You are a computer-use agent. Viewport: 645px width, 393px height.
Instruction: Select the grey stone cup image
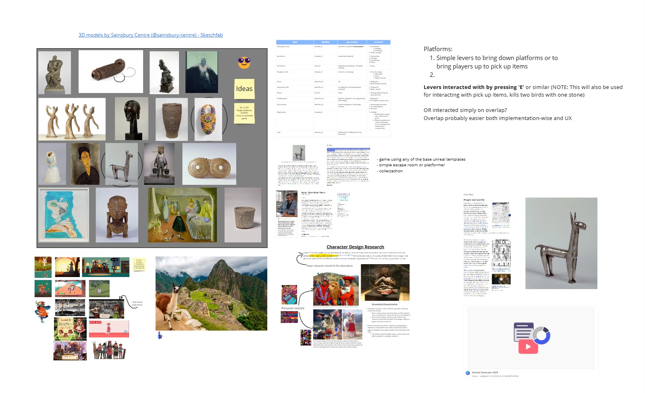click(243, 215)
